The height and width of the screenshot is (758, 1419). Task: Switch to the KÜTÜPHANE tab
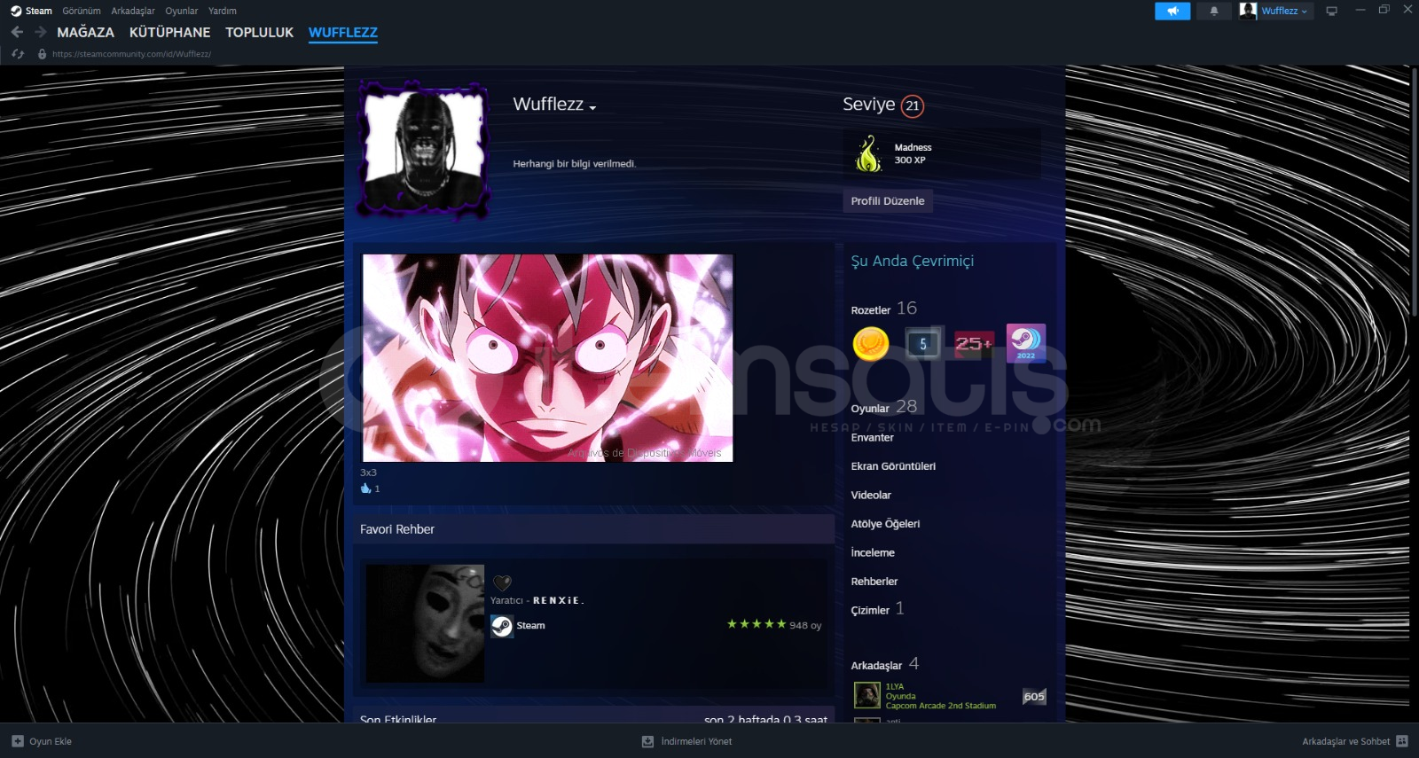pyautogui.click(x=169, y=32)
